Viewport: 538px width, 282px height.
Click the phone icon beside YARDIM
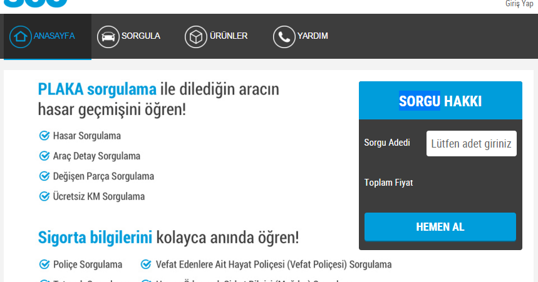pyautogui.click(x=284, y=37)
